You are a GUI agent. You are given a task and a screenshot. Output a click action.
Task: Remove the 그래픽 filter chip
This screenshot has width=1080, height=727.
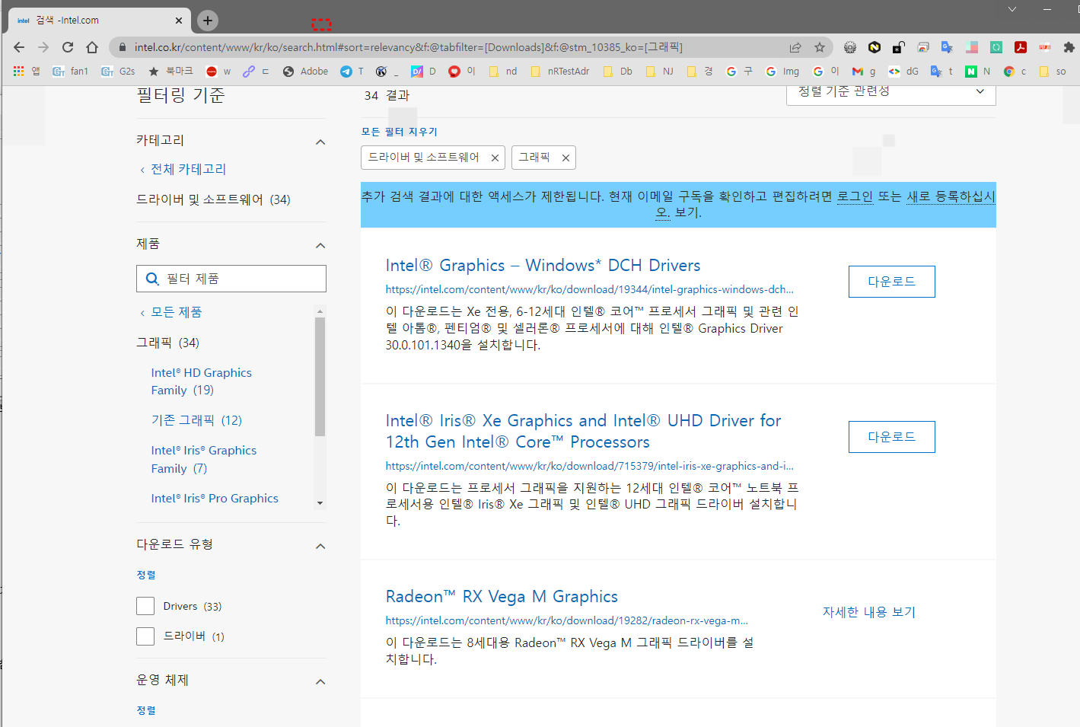coord(565,158)
